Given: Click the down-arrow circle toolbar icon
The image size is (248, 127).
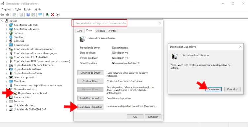Looking at the screenshot, I should pos(58,15).
